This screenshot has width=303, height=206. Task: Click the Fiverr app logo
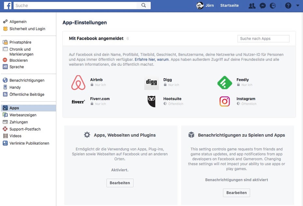78,102
